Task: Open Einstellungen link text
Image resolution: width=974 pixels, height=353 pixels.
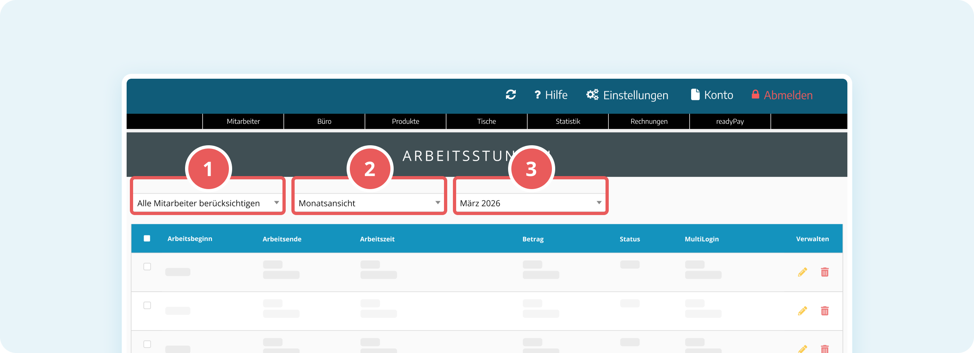Action: [x=636, y=95]
